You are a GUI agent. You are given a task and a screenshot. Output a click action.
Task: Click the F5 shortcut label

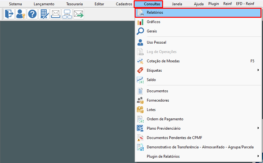(252, 61)
